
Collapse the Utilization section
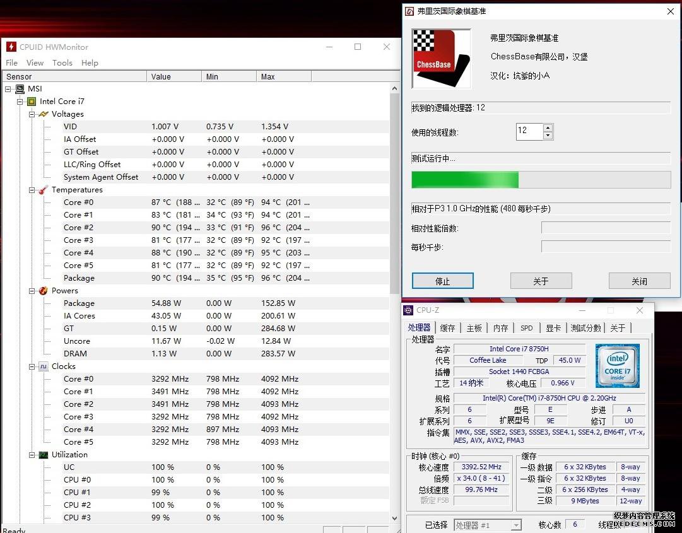tap(32, 455)
